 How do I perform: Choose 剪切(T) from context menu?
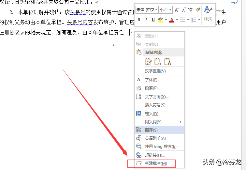pos(160,36)
